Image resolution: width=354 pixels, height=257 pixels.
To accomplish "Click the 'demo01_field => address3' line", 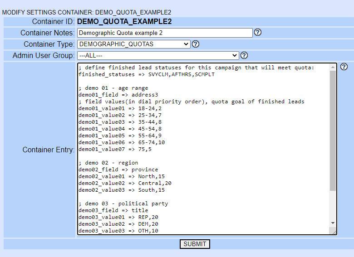I will pyautogui.click(x=118, y=95).
